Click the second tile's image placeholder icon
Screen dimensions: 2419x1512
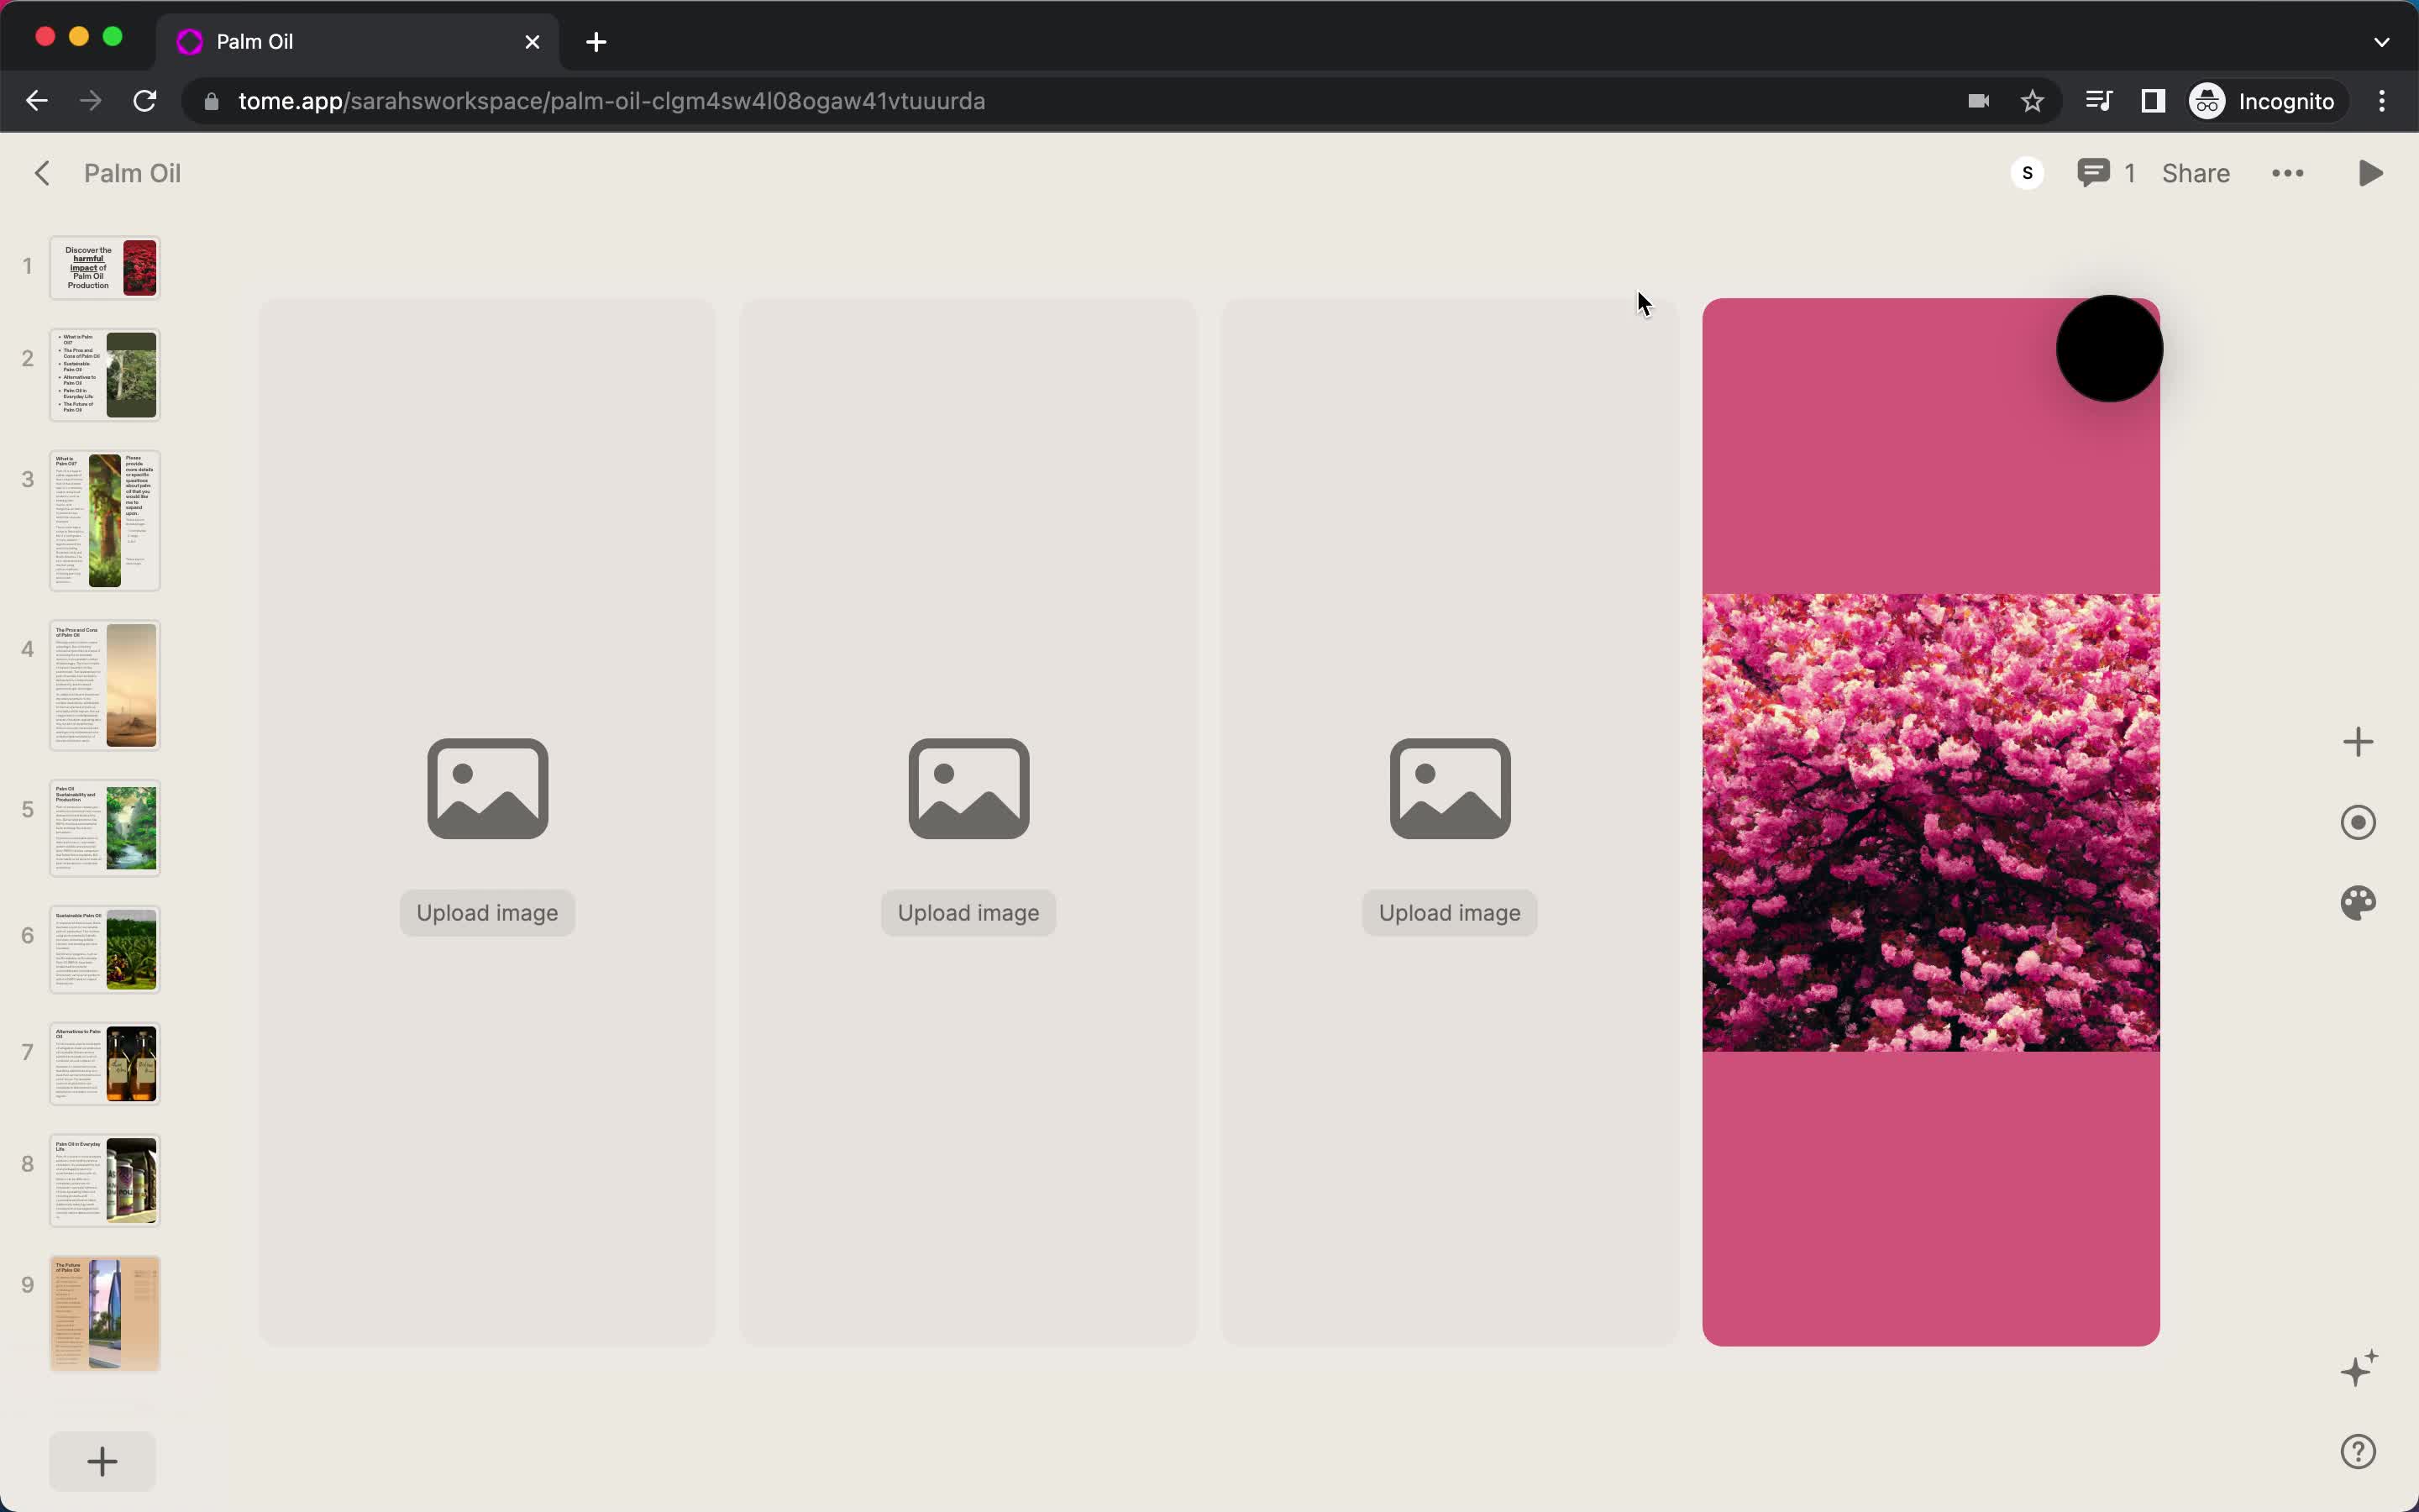pos(968,789)
